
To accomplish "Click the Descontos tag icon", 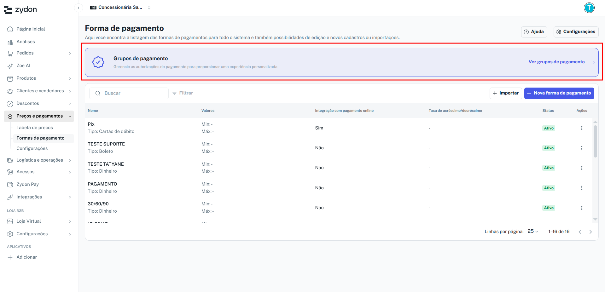I will [10, 104].
